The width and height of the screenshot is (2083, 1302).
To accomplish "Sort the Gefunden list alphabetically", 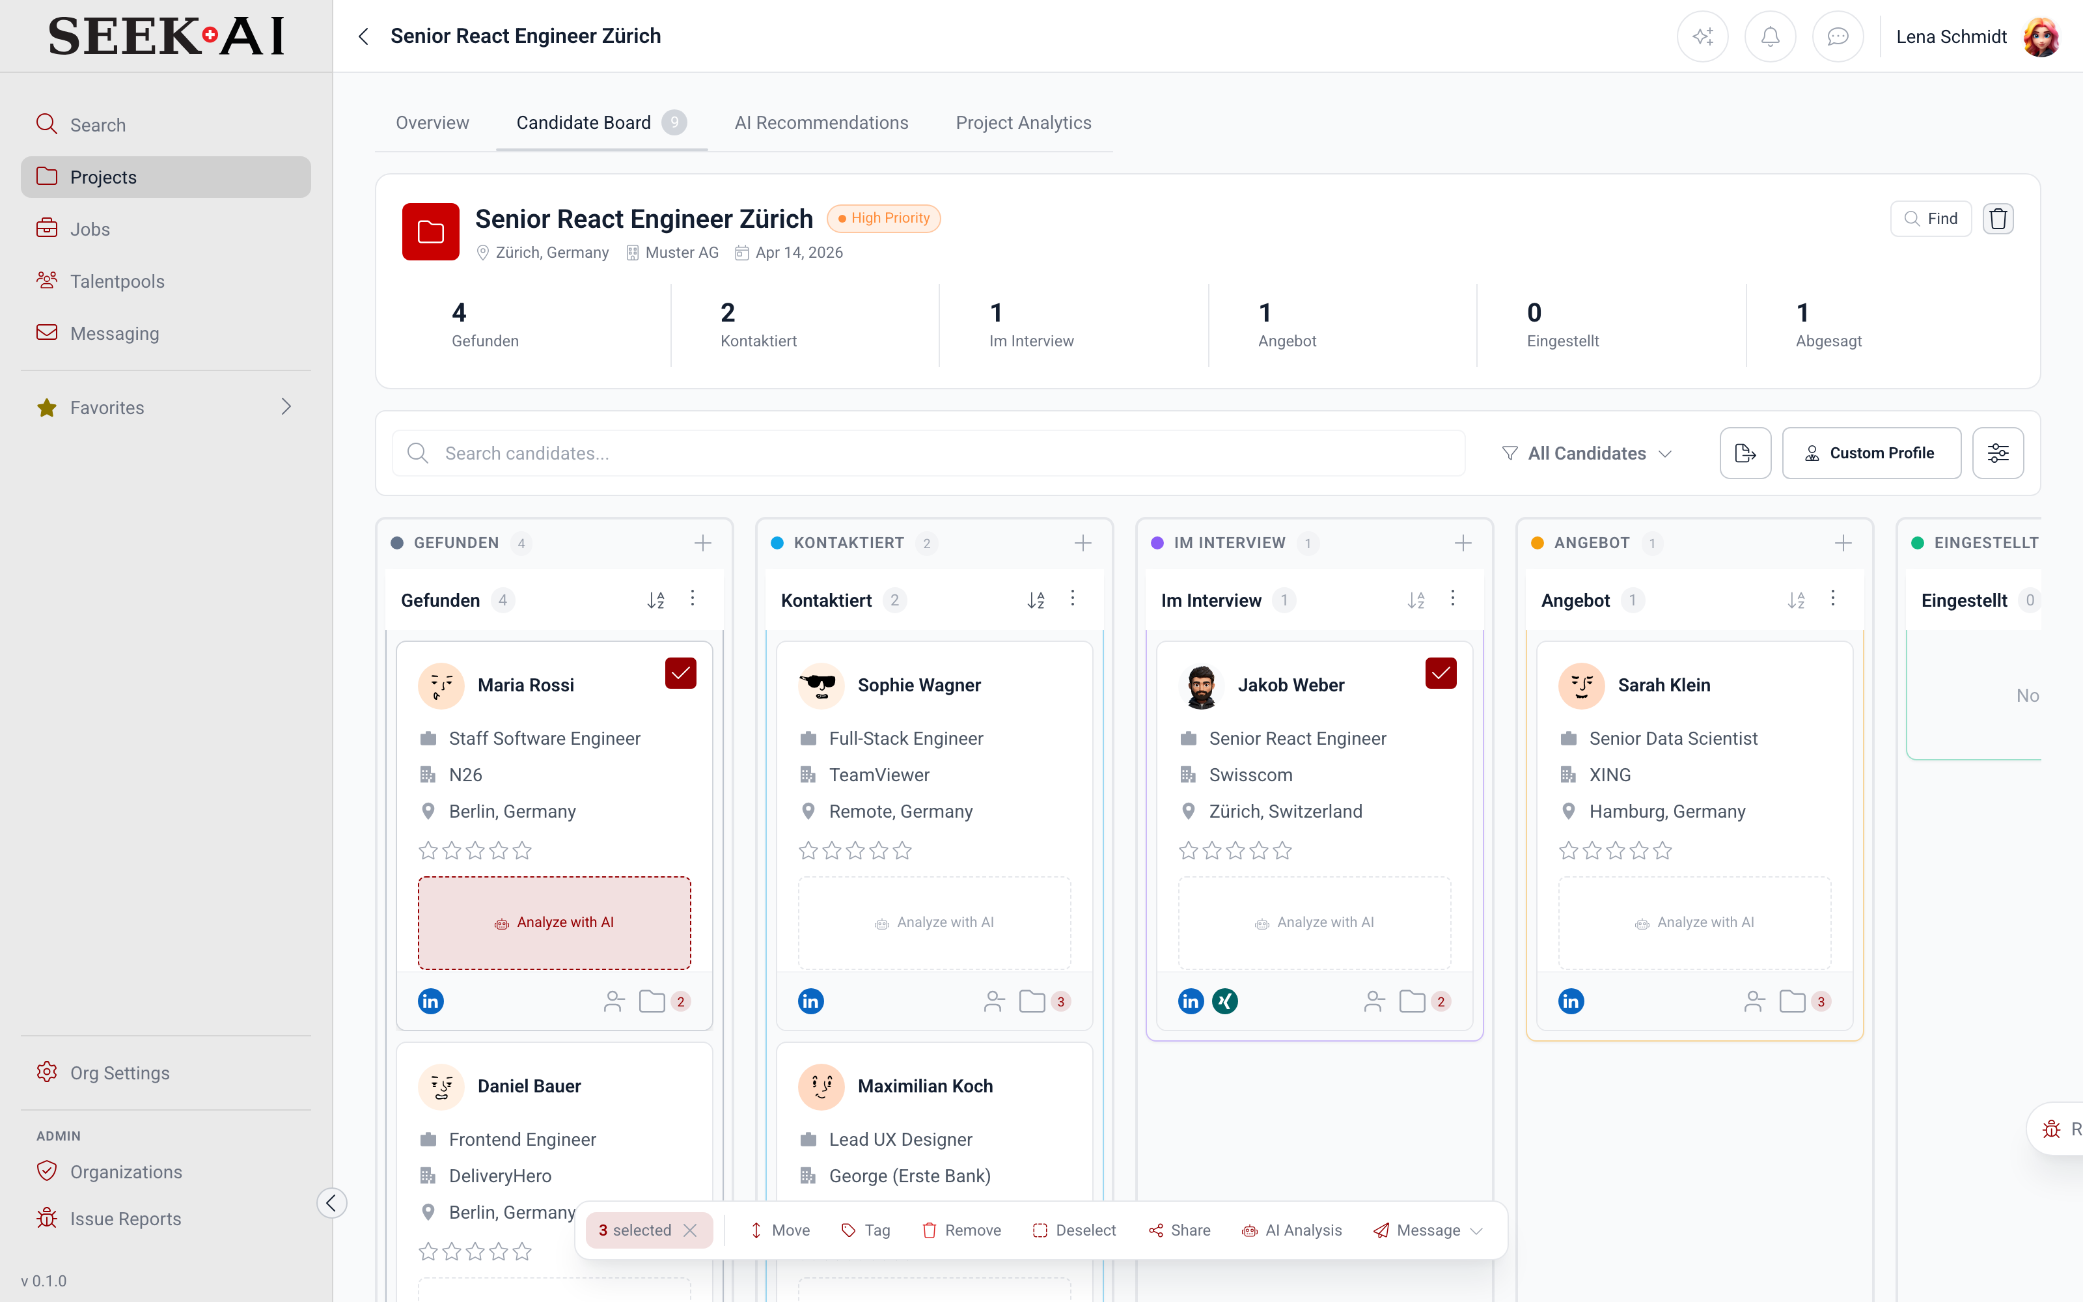I will [656, 600].
